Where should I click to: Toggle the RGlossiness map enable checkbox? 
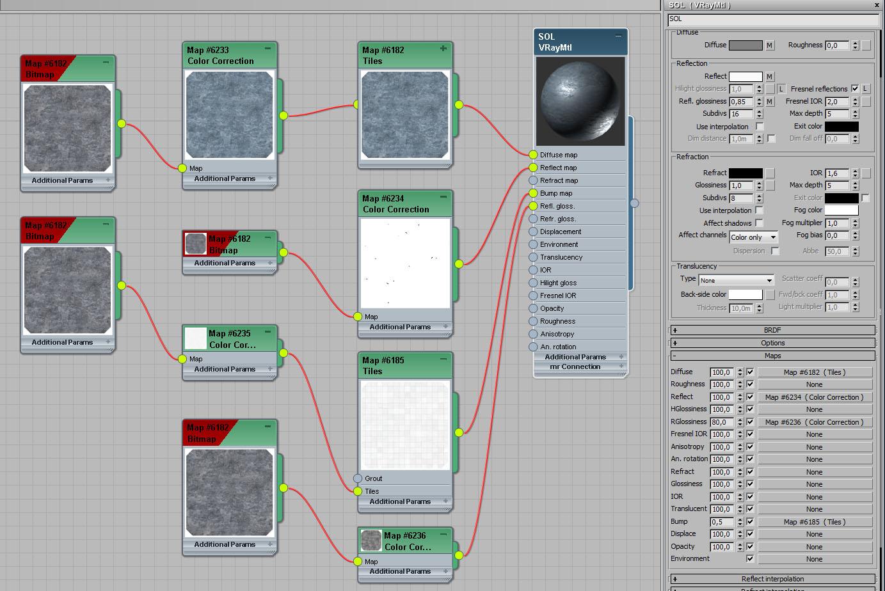(x=750, y=422)
